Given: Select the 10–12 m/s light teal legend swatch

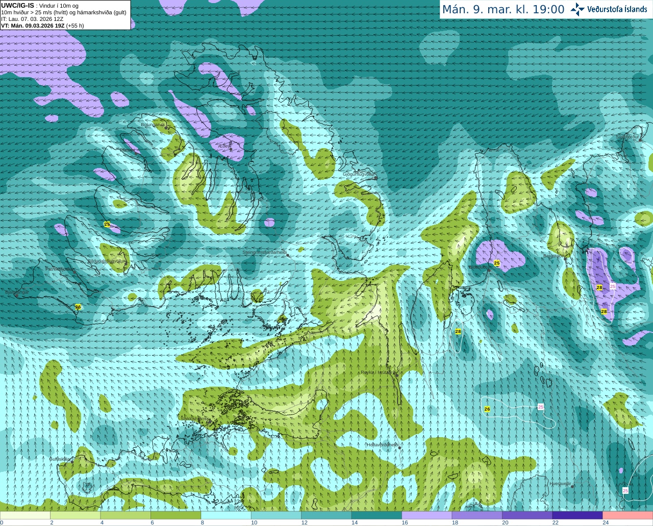Looking at the screenshot, I should [276, 515].
